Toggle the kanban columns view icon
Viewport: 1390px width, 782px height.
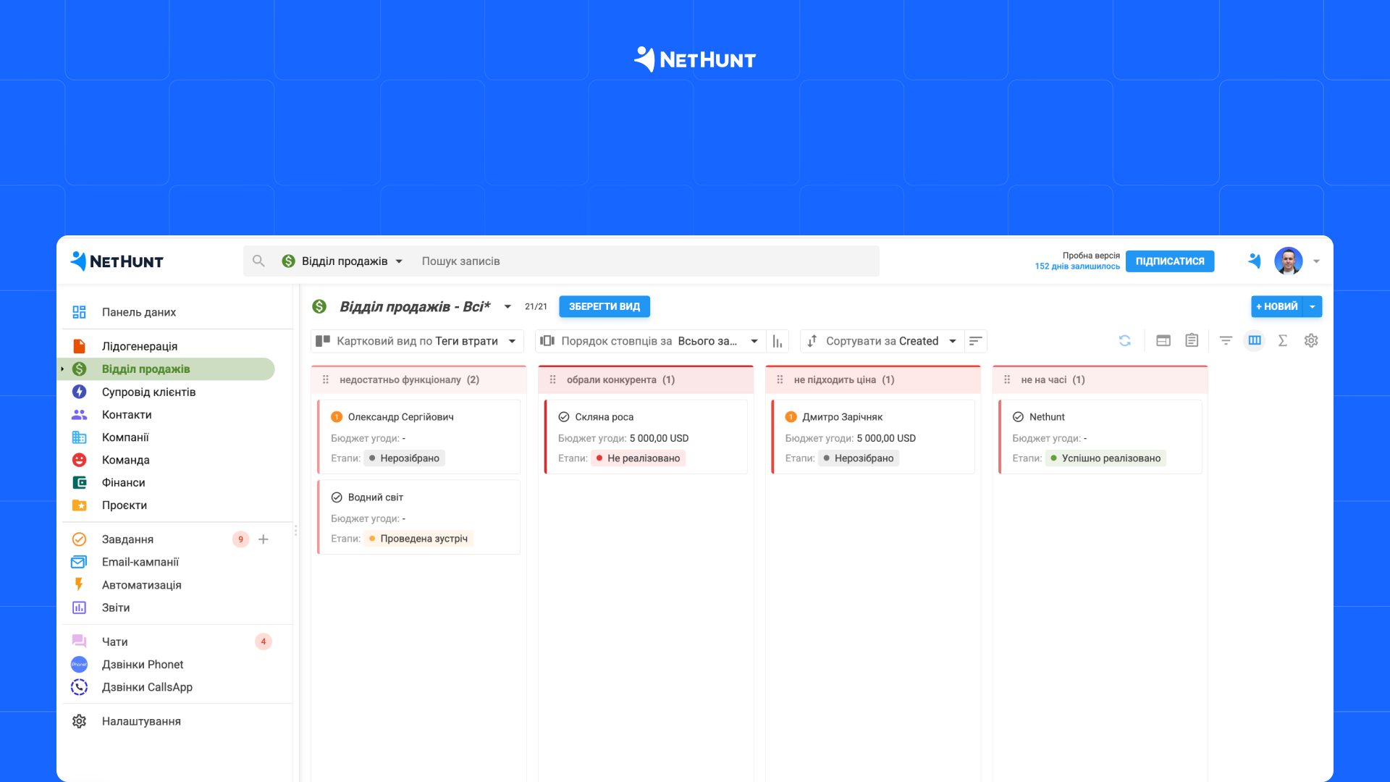(x=1255, y=340)
